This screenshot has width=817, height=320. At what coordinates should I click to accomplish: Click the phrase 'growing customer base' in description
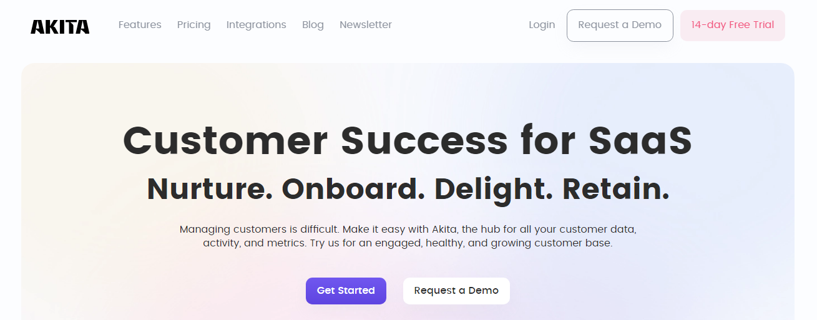click(551, 243)
